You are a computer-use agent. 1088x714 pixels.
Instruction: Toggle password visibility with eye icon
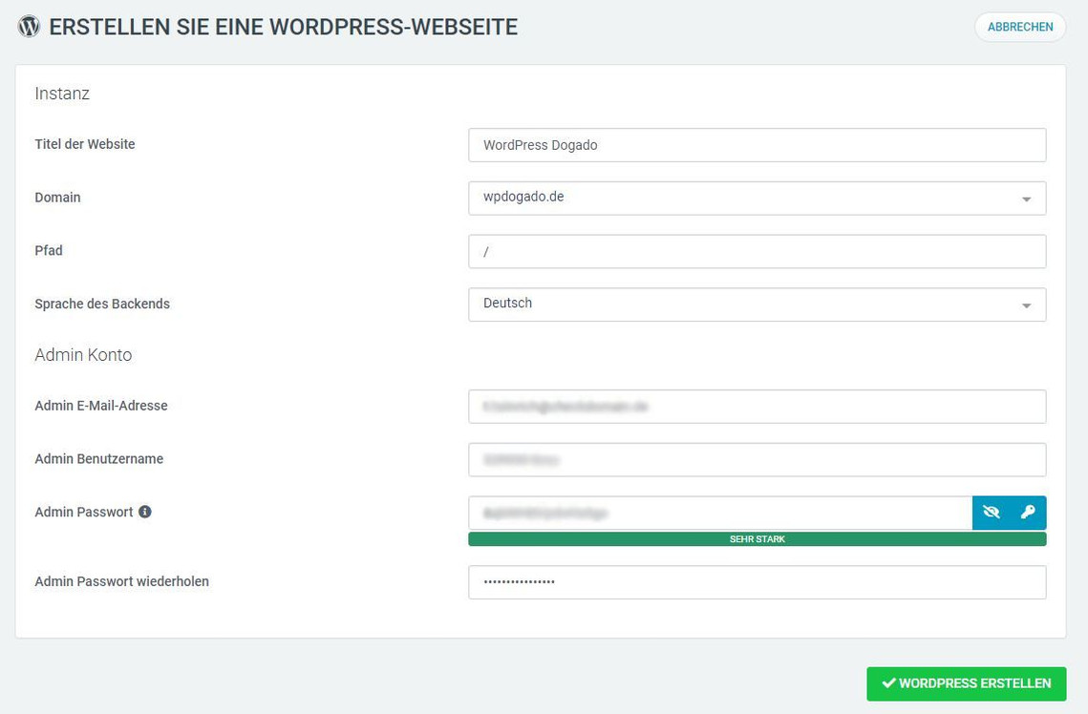(x=991, y=513)
